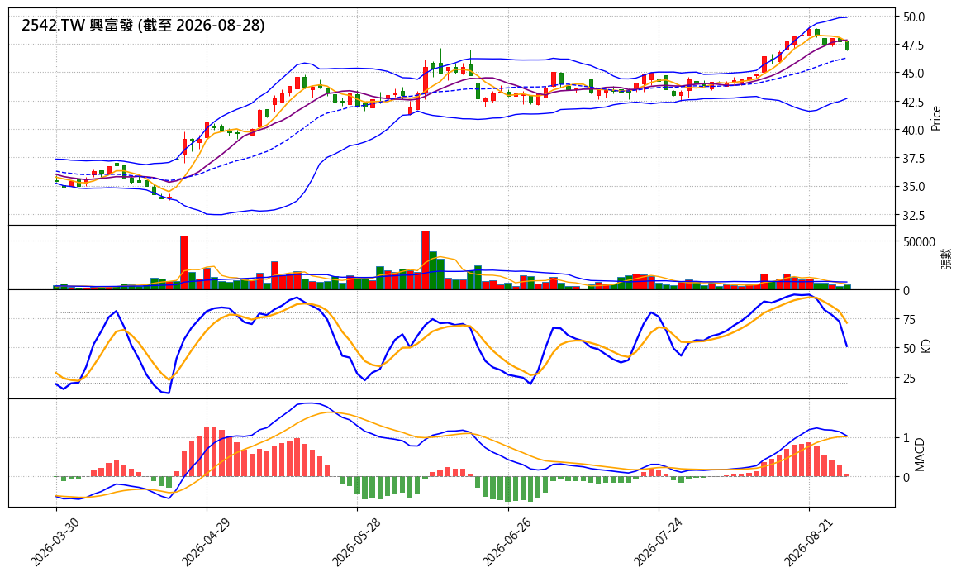This screenshot has height=577, width=961.
Task: Click the tall red volume bar in late April
Action: click(x=184, y=262)
